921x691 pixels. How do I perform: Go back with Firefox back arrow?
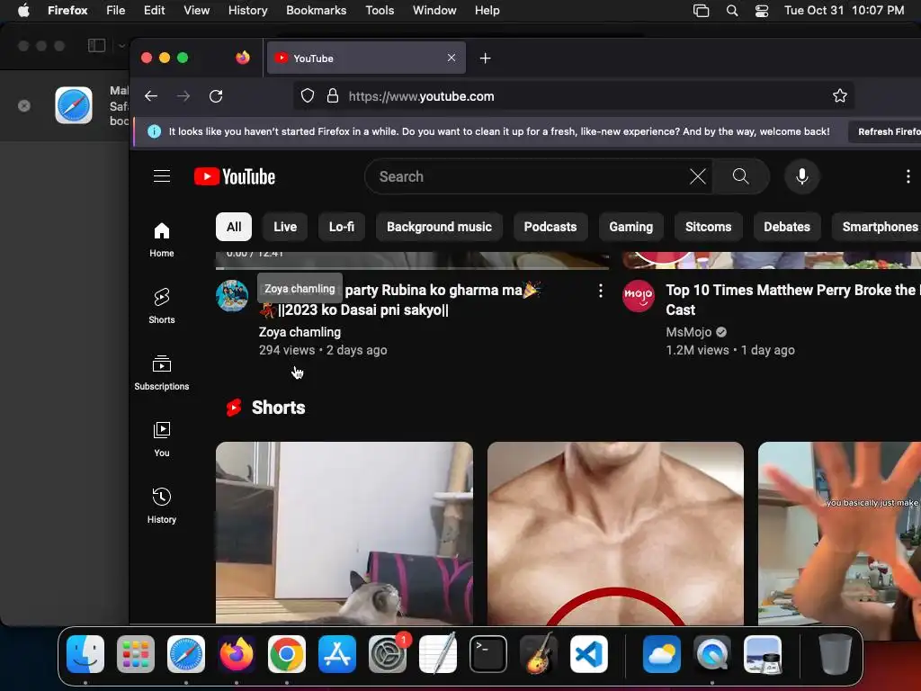[151, 95]
